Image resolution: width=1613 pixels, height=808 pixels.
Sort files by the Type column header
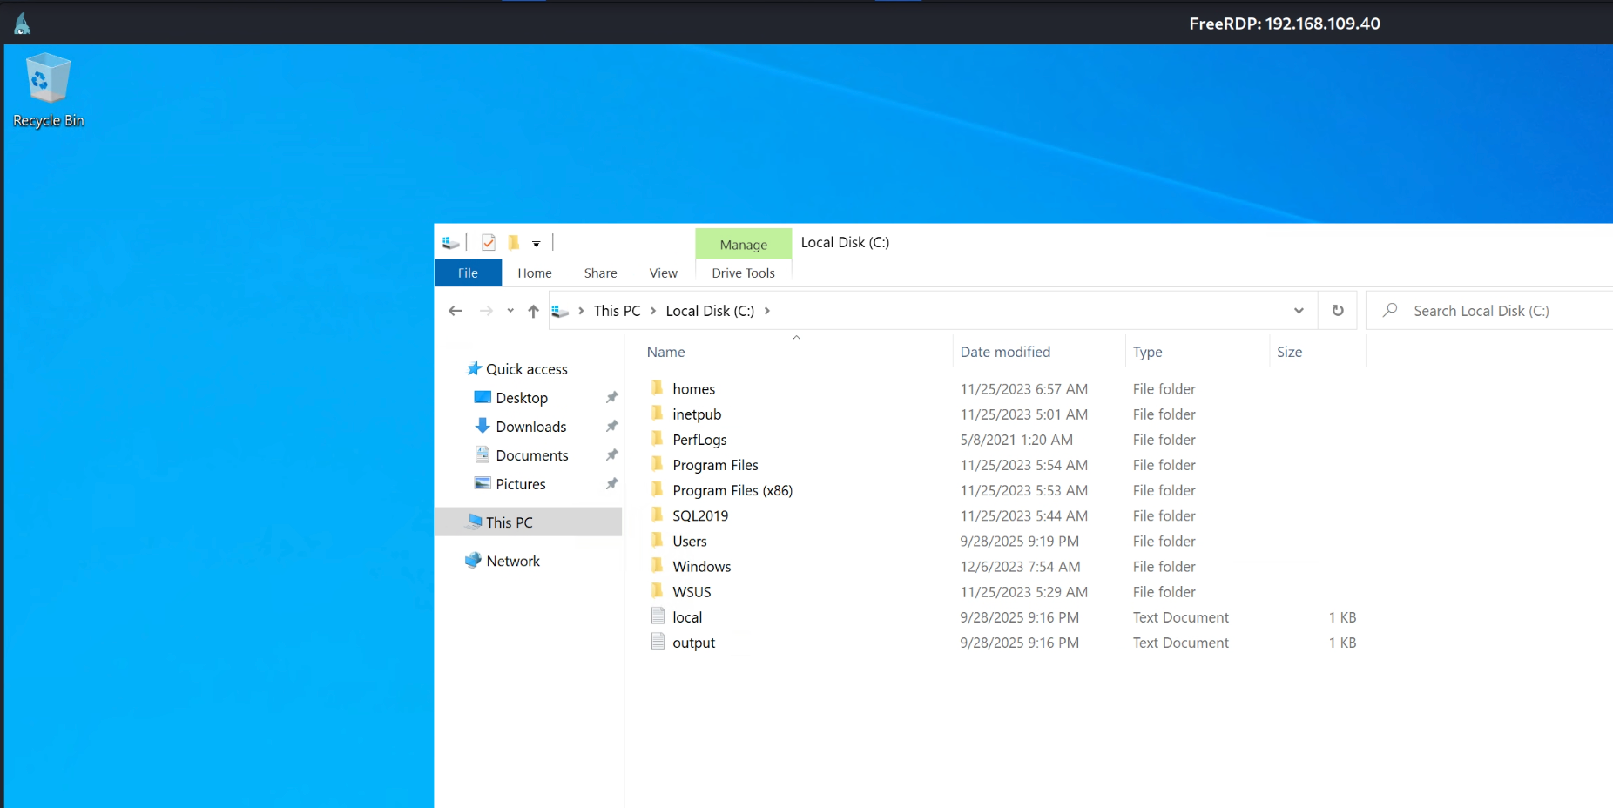coord(1147,352)
